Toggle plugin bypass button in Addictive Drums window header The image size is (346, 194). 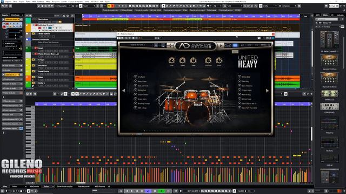coord(119,38)
